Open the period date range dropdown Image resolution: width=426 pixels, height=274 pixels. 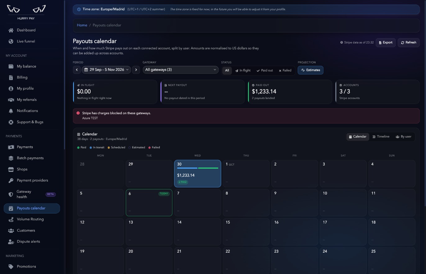106,70
